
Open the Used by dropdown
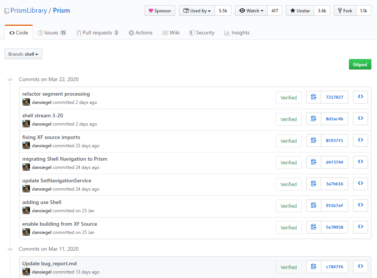tap(197, 10)
